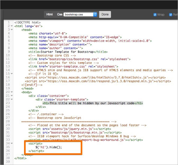Screen dimensions: 178x165
Task: Click the meta charset="utf-8" line
Action: tap(48, 33)
